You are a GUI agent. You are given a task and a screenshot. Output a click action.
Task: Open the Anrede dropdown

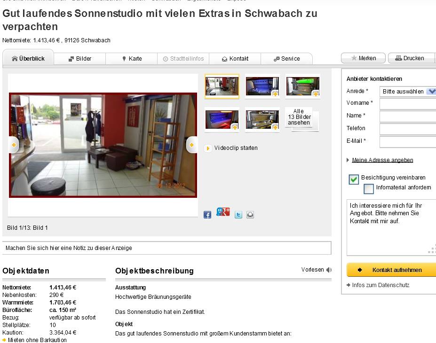click(x=408, y=91)
